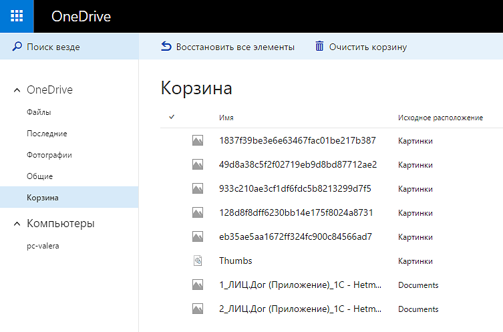Click Картинки location of eb35ae5aa1672ff324fc900c84566ad7 row
This screenshot has height=332, width=503.
coord(415,237)
